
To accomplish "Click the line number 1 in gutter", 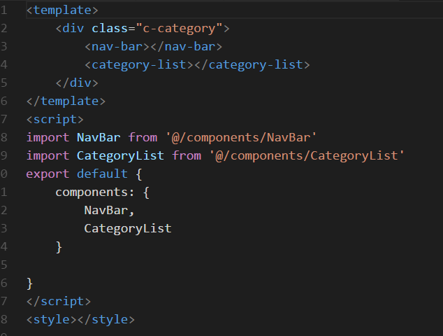I will click(x=3, y=10).
